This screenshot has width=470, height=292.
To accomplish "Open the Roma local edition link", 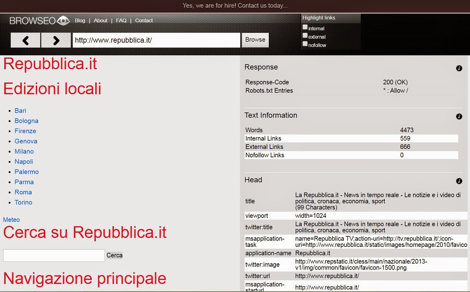I will tap(23, 192).
